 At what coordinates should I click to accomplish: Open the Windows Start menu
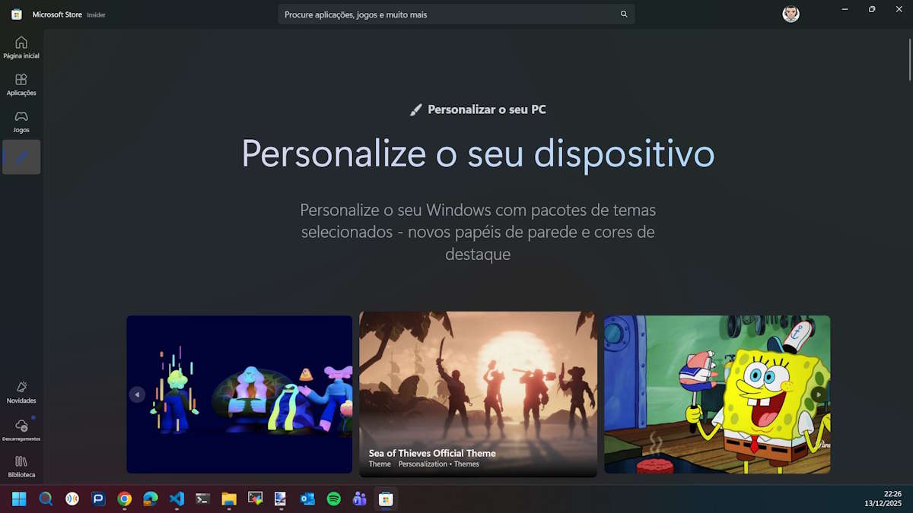coord(17,499)
